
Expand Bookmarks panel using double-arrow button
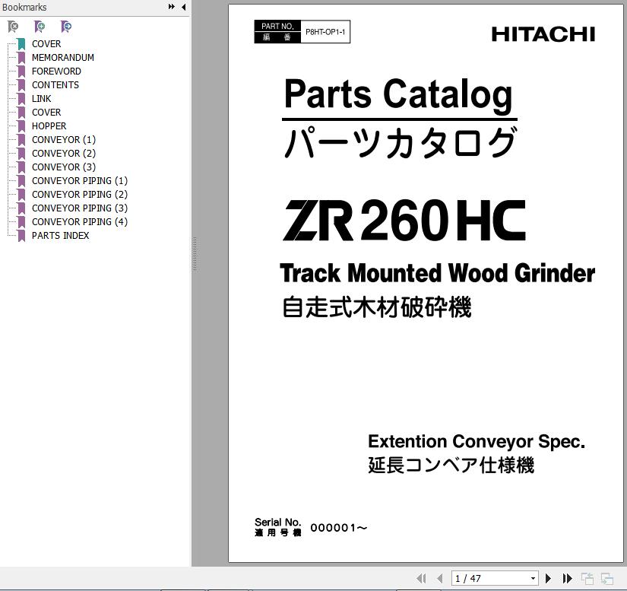(x=172, y=7)
